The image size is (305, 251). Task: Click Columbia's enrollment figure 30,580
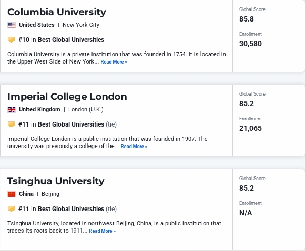[x=250, y=44]
